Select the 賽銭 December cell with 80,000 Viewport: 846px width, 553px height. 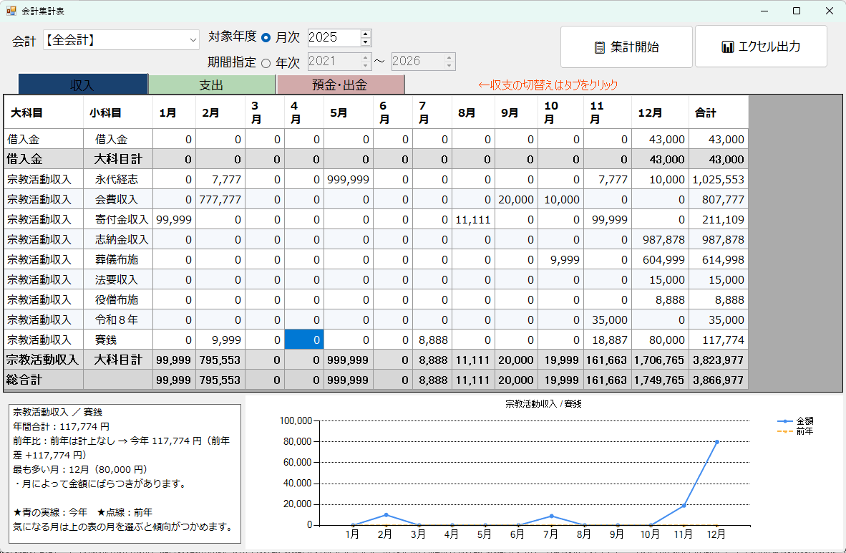coord(659,340)
